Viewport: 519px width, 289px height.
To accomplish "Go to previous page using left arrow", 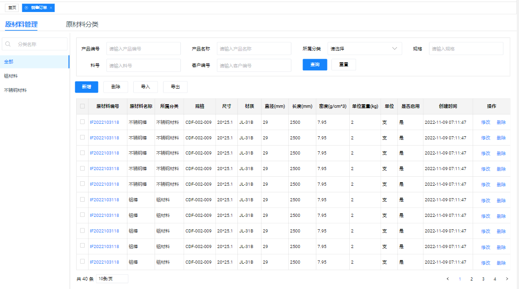I will tap(448, 279).
